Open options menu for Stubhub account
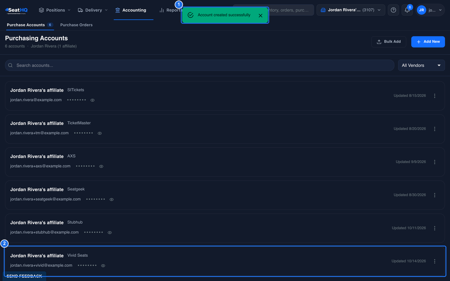 (434, 228)
